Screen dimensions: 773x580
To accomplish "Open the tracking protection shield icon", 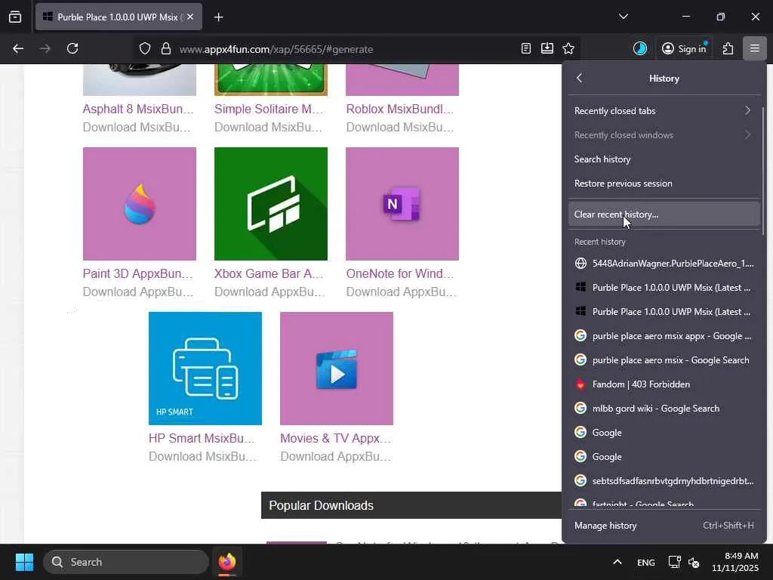I will pos(144,49).
